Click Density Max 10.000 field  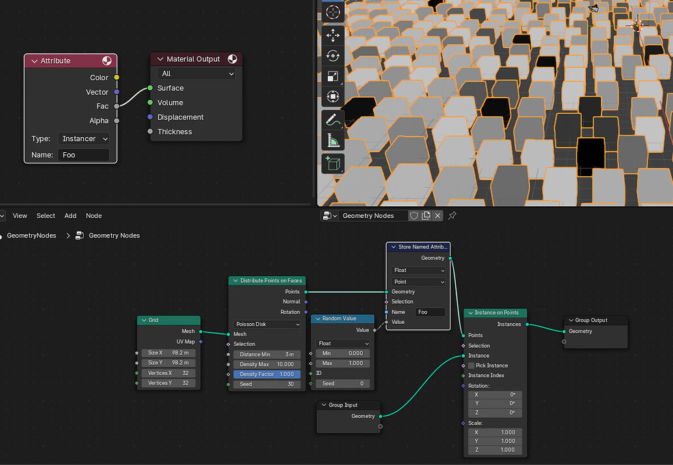click(x=267, y=364)
